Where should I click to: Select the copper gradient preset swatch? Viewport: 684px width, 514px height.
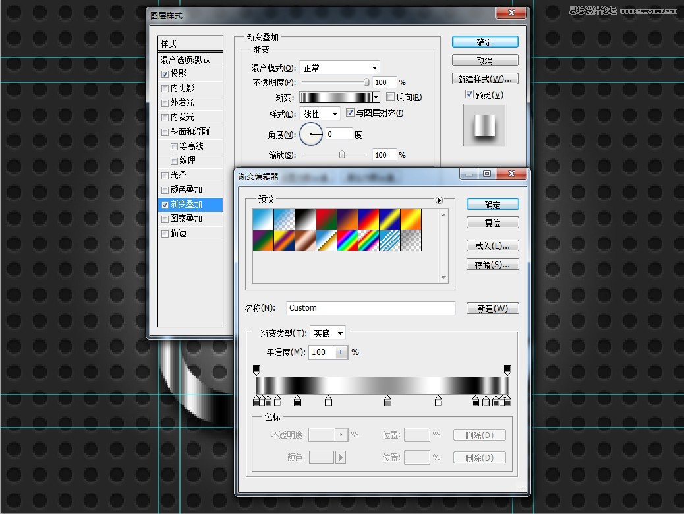305,240
